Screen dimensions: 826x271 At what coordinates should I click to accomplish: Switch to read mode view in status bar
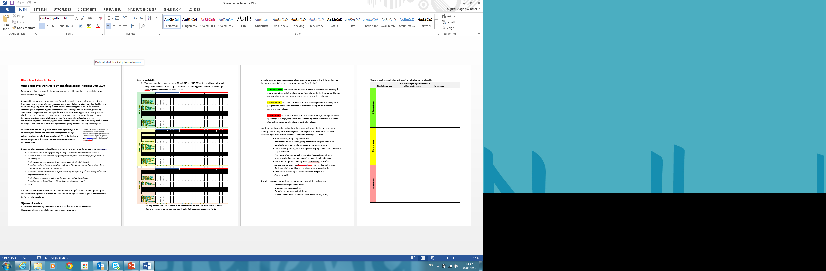(x=413, y=258)
